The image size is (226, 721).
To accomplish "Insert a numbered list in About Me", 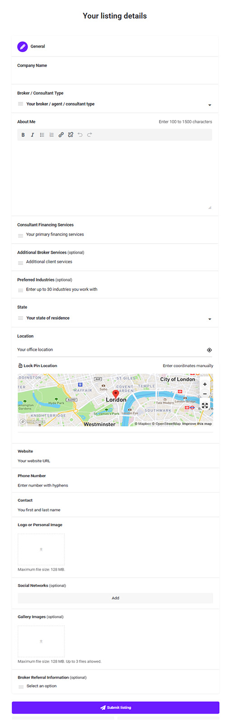I will (x=52, y=135).
